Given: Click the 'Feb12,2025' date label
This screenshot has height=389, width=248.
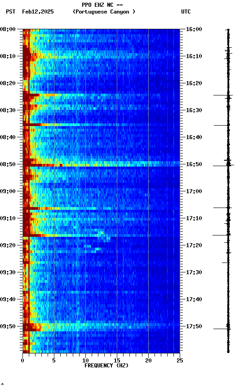Looking at the screenshot, I should [x=38, y=12].
